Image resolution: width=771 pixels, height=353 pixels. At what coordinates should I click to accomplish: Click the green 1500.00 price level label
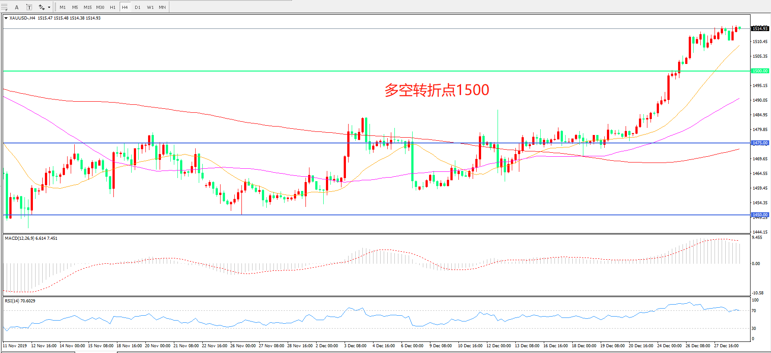click(759, 71)
